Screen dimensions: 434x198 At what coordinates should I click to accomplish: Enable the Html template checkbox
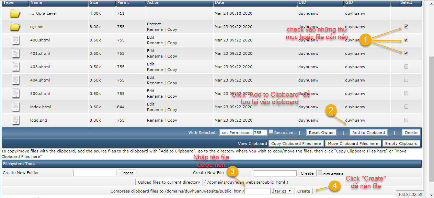pyautogui.click(x=320, y=173)
